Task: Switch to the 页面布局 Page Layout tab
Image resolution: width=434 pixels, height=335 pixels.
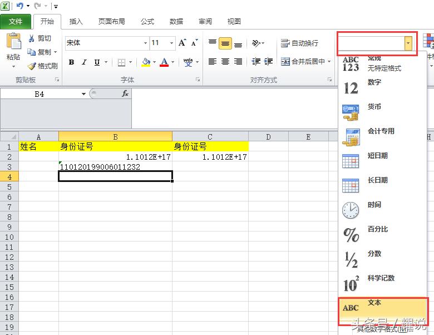Action: click(x=111, y=22)
